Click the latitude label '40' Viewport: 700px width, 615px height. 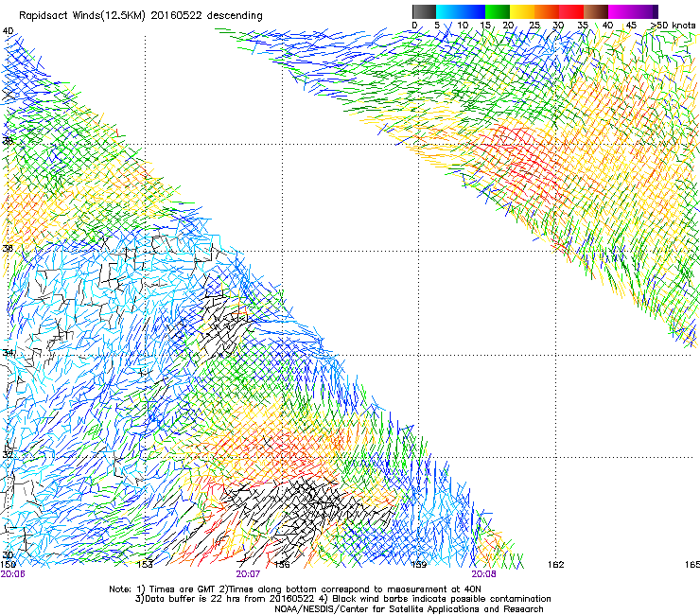(8, 31)
